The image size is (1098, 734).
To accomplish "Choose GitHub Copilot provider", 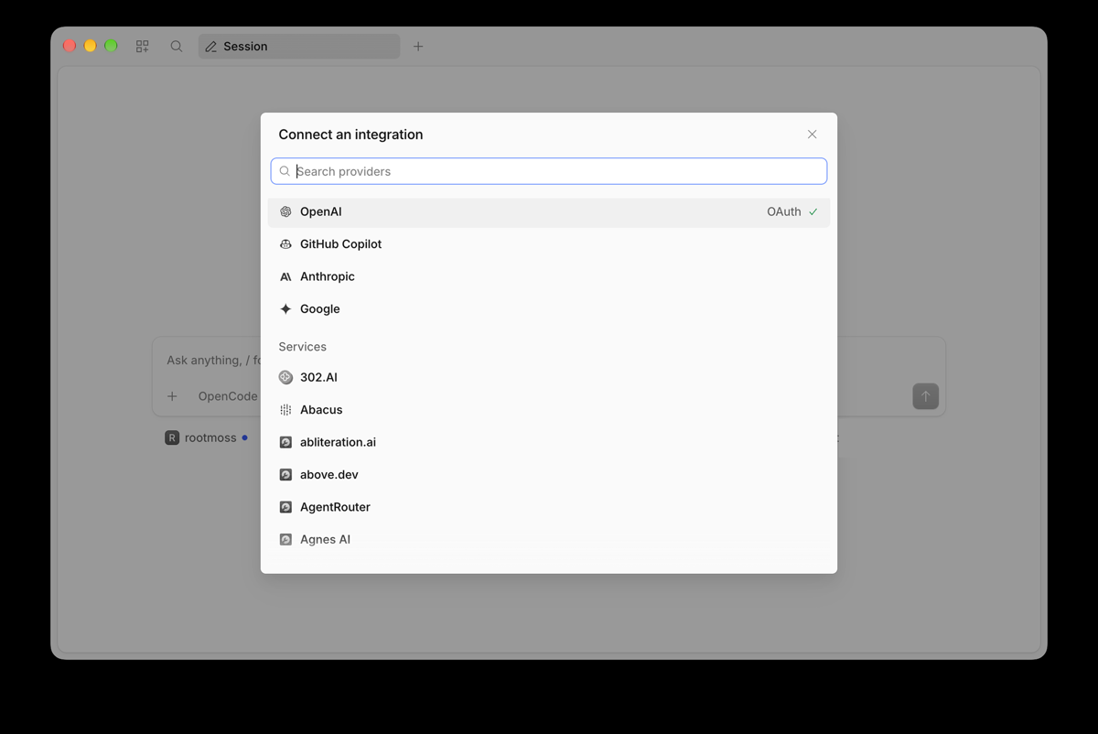I will [x=549, y=244].
